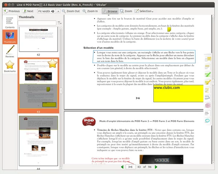Expand the Selection tool dropdown arrow

153,12
